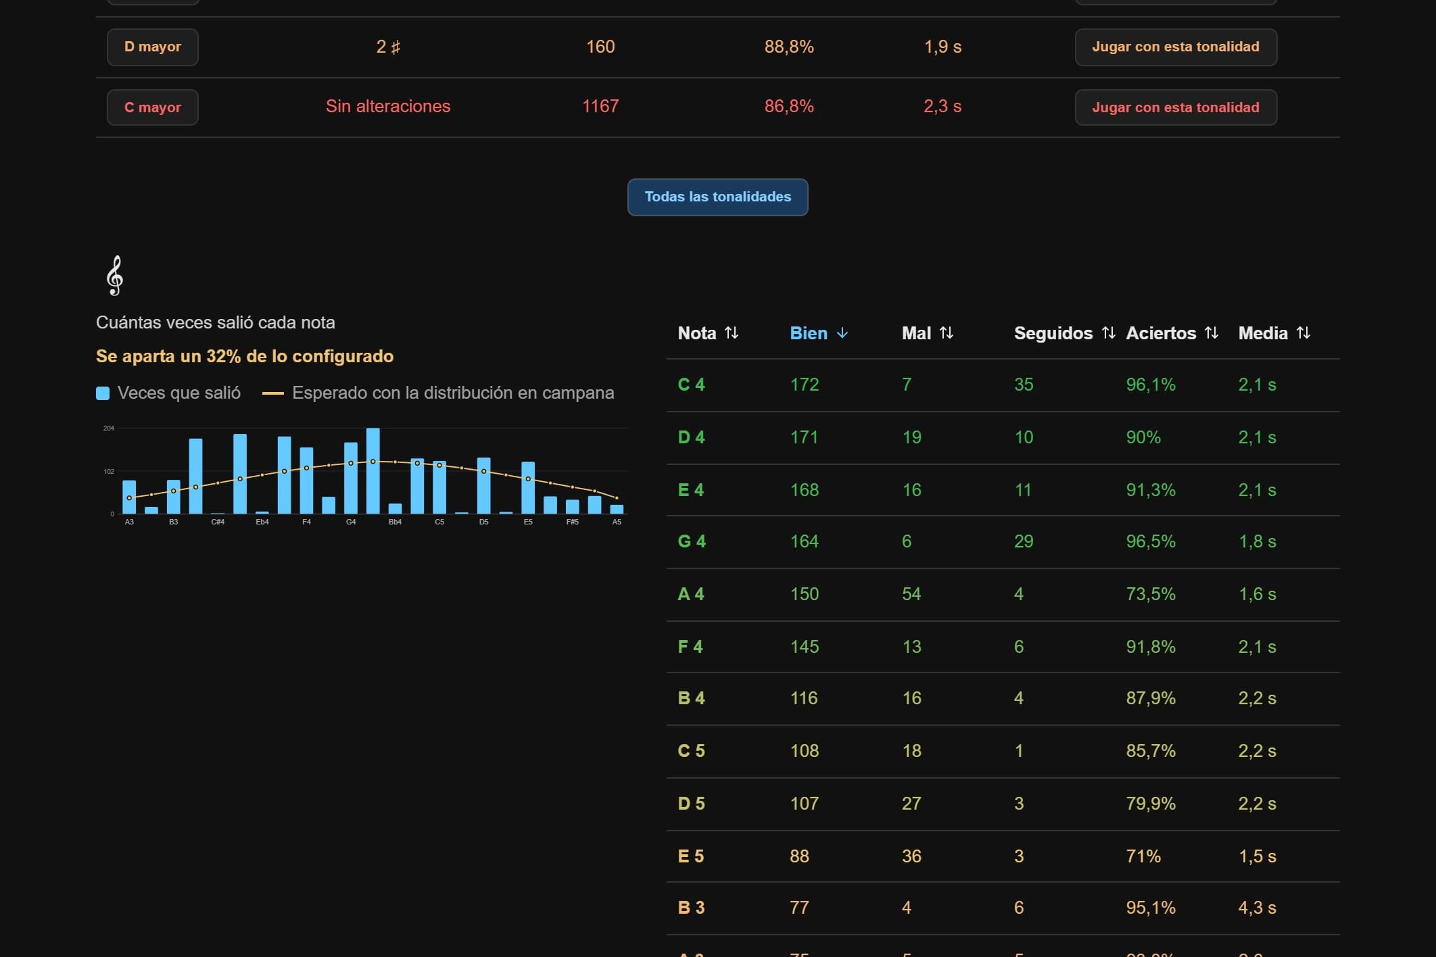Sort the table by Media column

coord(1274,333)
